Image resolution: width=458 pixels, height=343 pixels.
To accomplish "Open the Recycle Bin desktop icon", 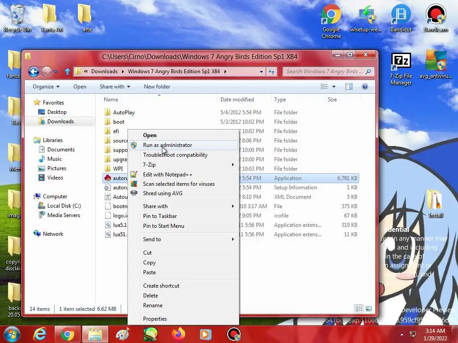I will coord(17,17).
